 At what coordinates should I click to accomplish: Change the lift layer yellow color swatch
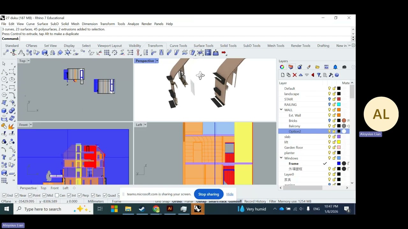339,142
